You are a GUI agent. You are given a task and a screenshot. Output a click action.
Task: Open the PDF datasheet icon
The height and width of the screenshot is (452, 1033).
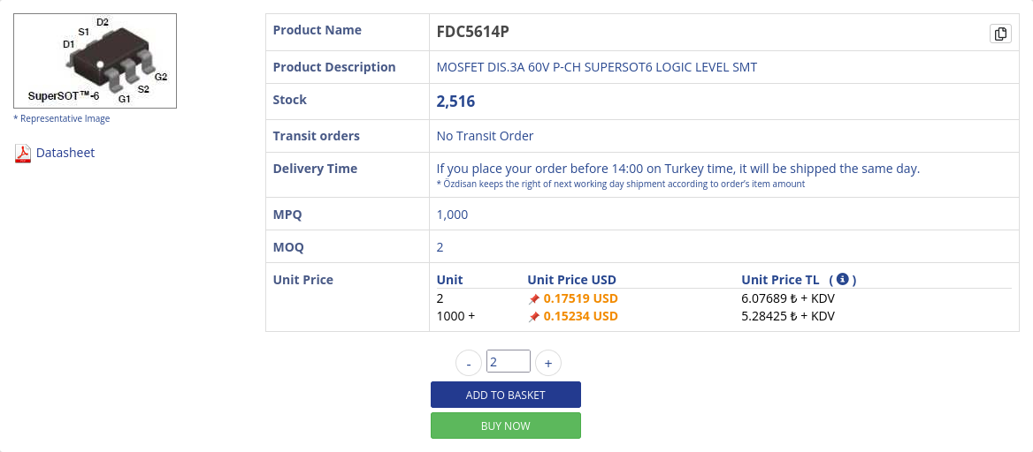click(23, 154)
